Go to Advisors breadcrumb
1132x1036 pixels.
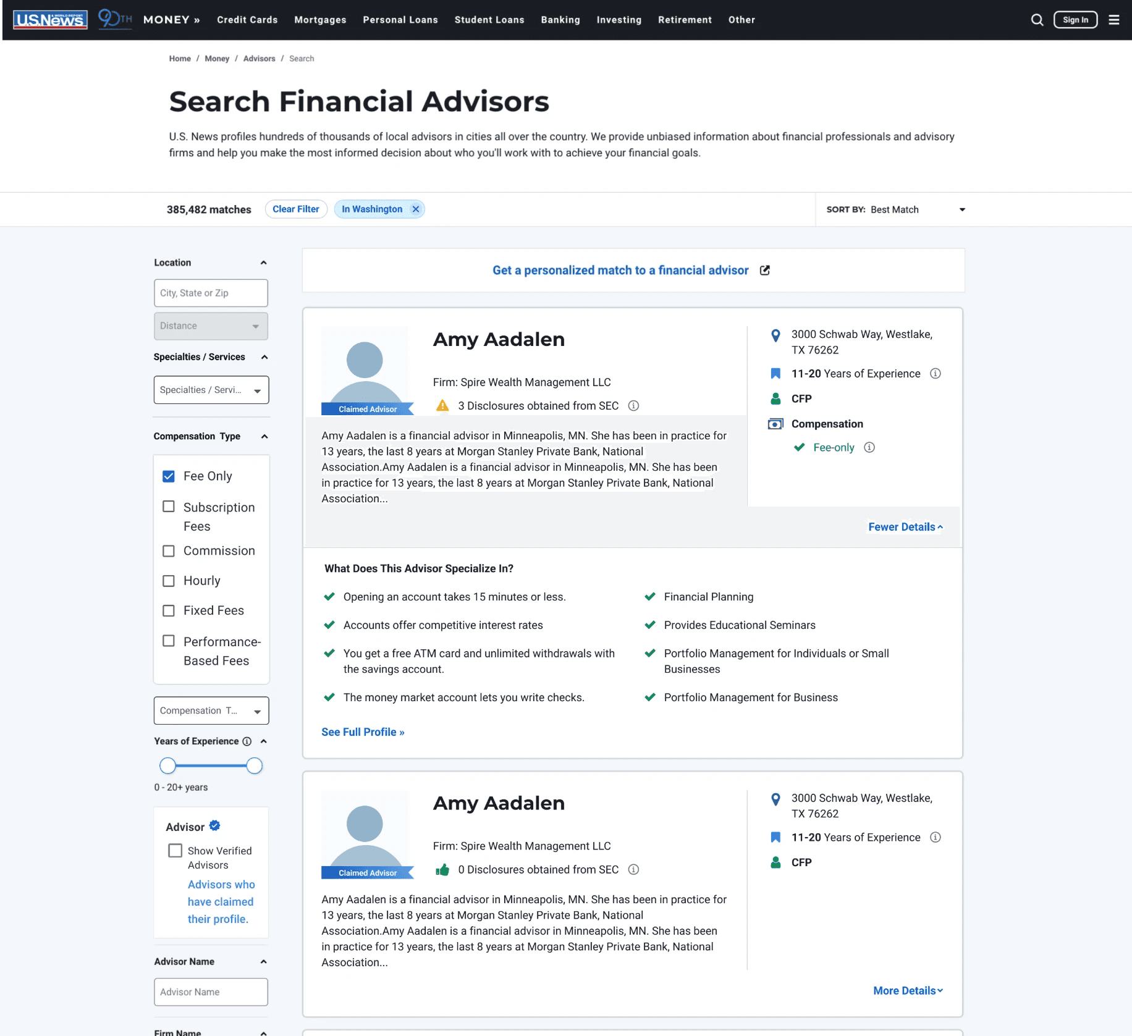point(260,59)
